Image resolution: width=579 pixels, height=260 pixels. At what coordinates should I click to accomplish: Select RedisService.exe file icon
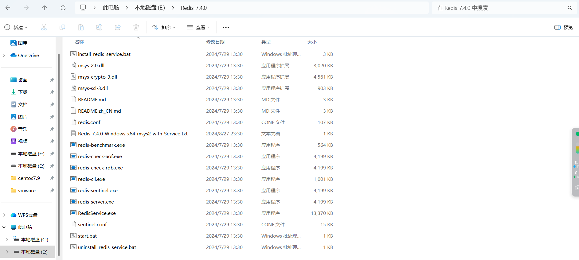(73, 213)
